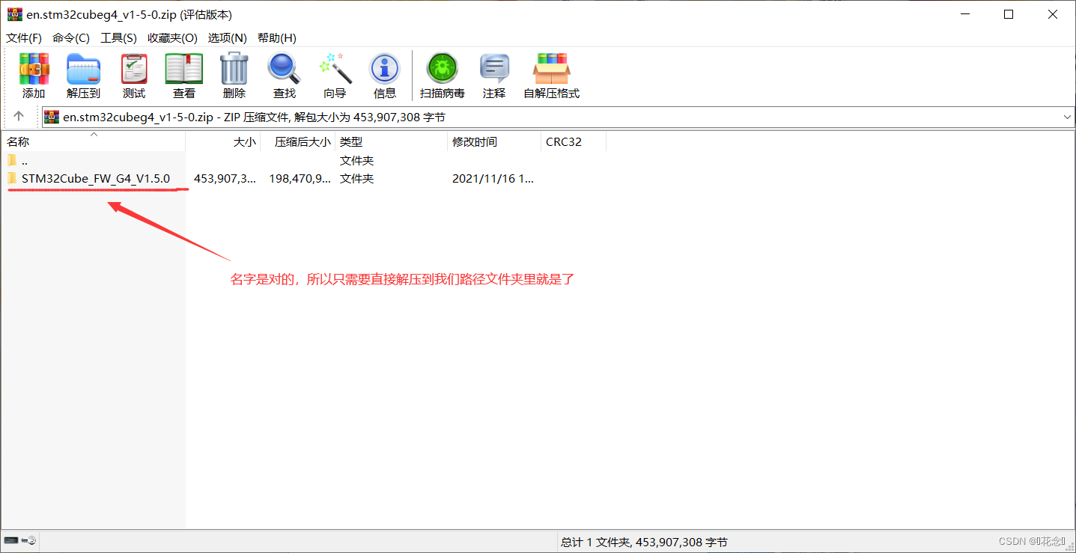Sort by Modified (修改时间) column header
This screenshot has width=1076, height=553.
click(494, 141)
